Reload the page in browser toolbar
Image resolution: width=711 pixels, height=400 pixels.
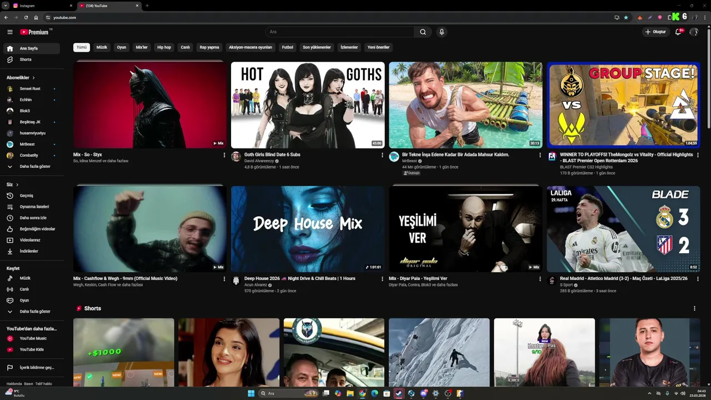click(x=26, y=18)
